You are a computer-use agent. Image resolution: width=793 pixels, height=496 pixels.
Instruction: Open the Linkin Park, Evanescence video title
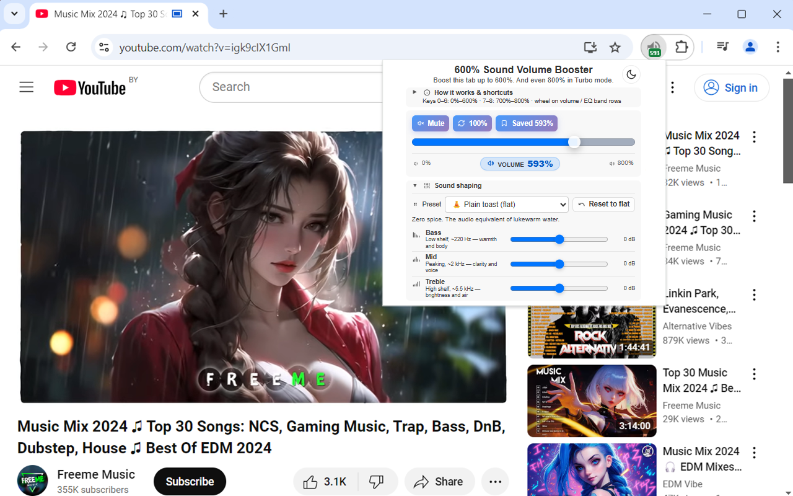pyautogui.click(x=699, y=301)
